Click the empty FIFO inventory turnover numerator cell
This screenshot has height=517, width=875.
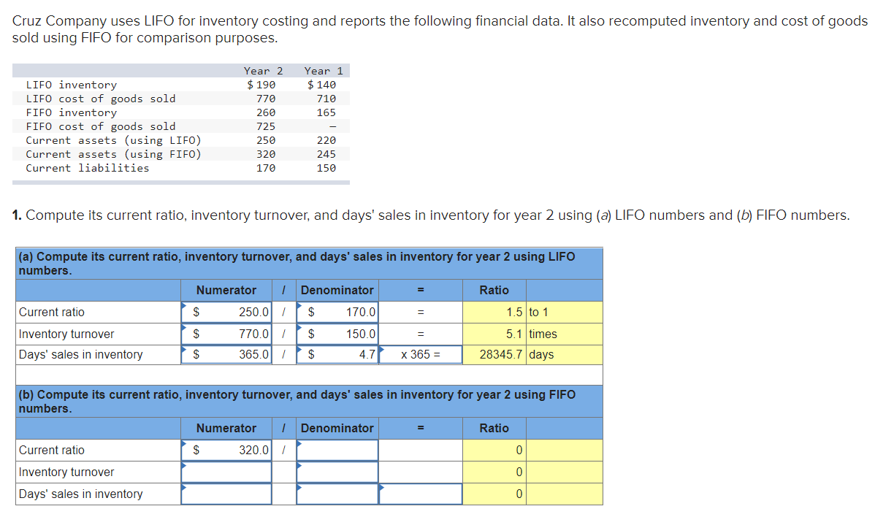click(x=226, y=472)
